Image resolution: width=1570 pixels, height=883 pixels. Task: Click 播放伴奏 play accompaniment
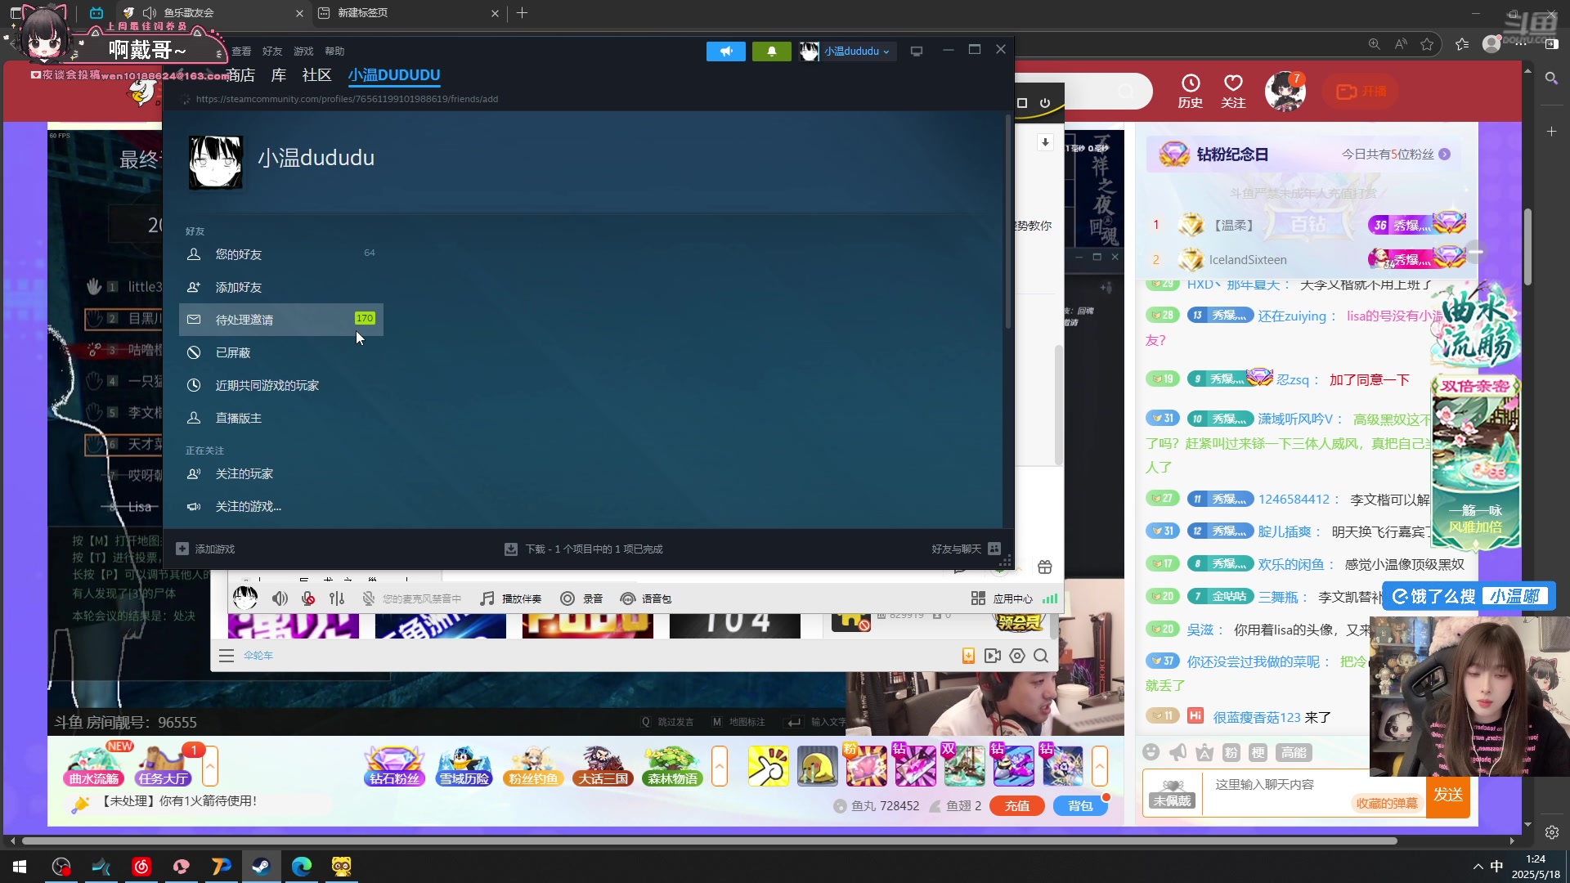click(511, 598)
